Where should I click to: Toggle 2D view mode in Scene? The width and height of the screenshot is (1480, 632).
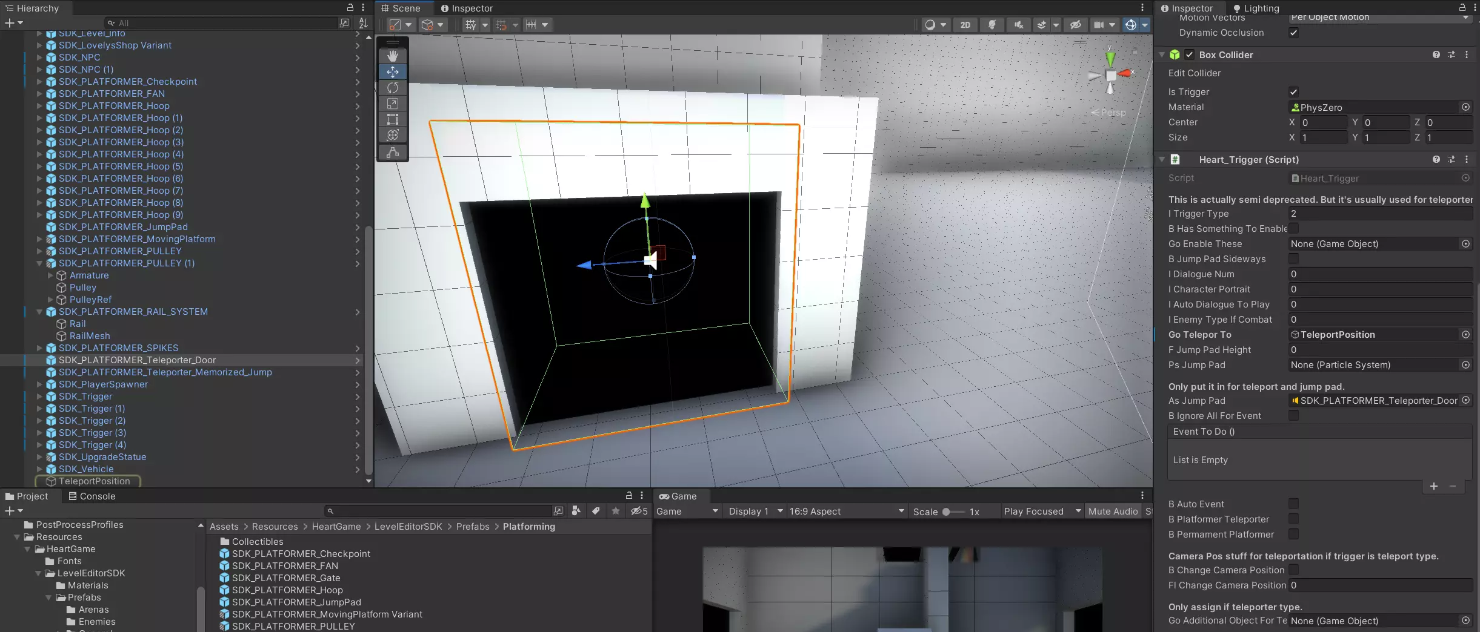coord(965,25)
